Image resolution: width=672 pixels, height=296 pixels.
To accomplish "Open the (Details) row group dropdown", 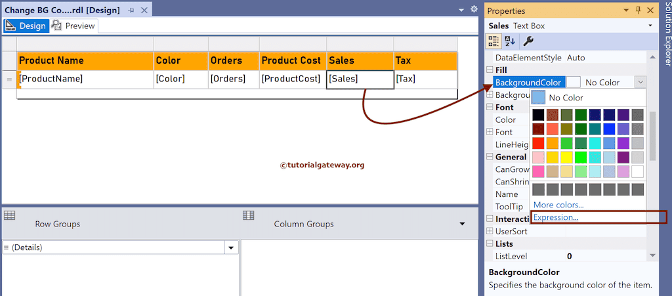I will tap(230, 248).
